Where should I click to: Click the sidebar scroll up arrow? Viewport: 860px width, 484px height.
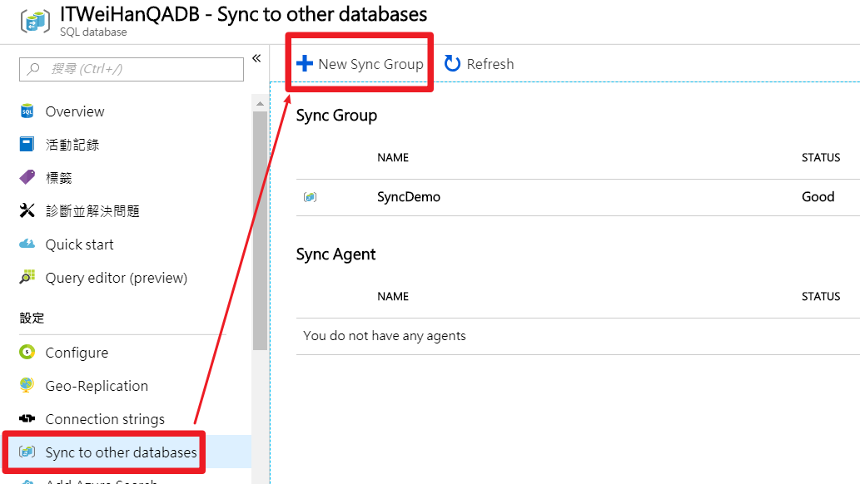[260, 104]
